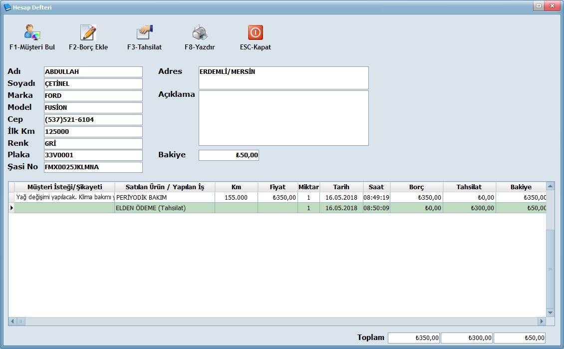Click the Fiyat column header
This screenshot has height=349, width=564.
pos(278,187)
